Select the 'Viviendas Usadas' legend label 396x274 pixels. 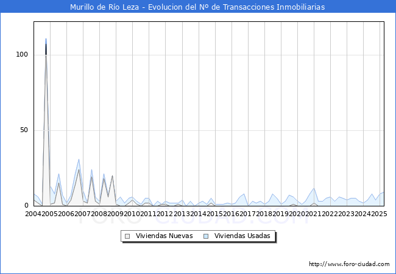[242, 236]
